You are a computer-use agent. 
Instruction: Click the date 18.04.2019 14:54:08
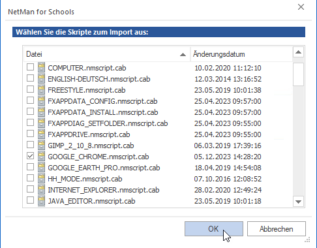point(228,168)
